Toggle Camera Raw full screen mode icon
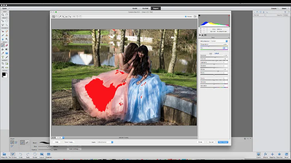 [195, 17]
